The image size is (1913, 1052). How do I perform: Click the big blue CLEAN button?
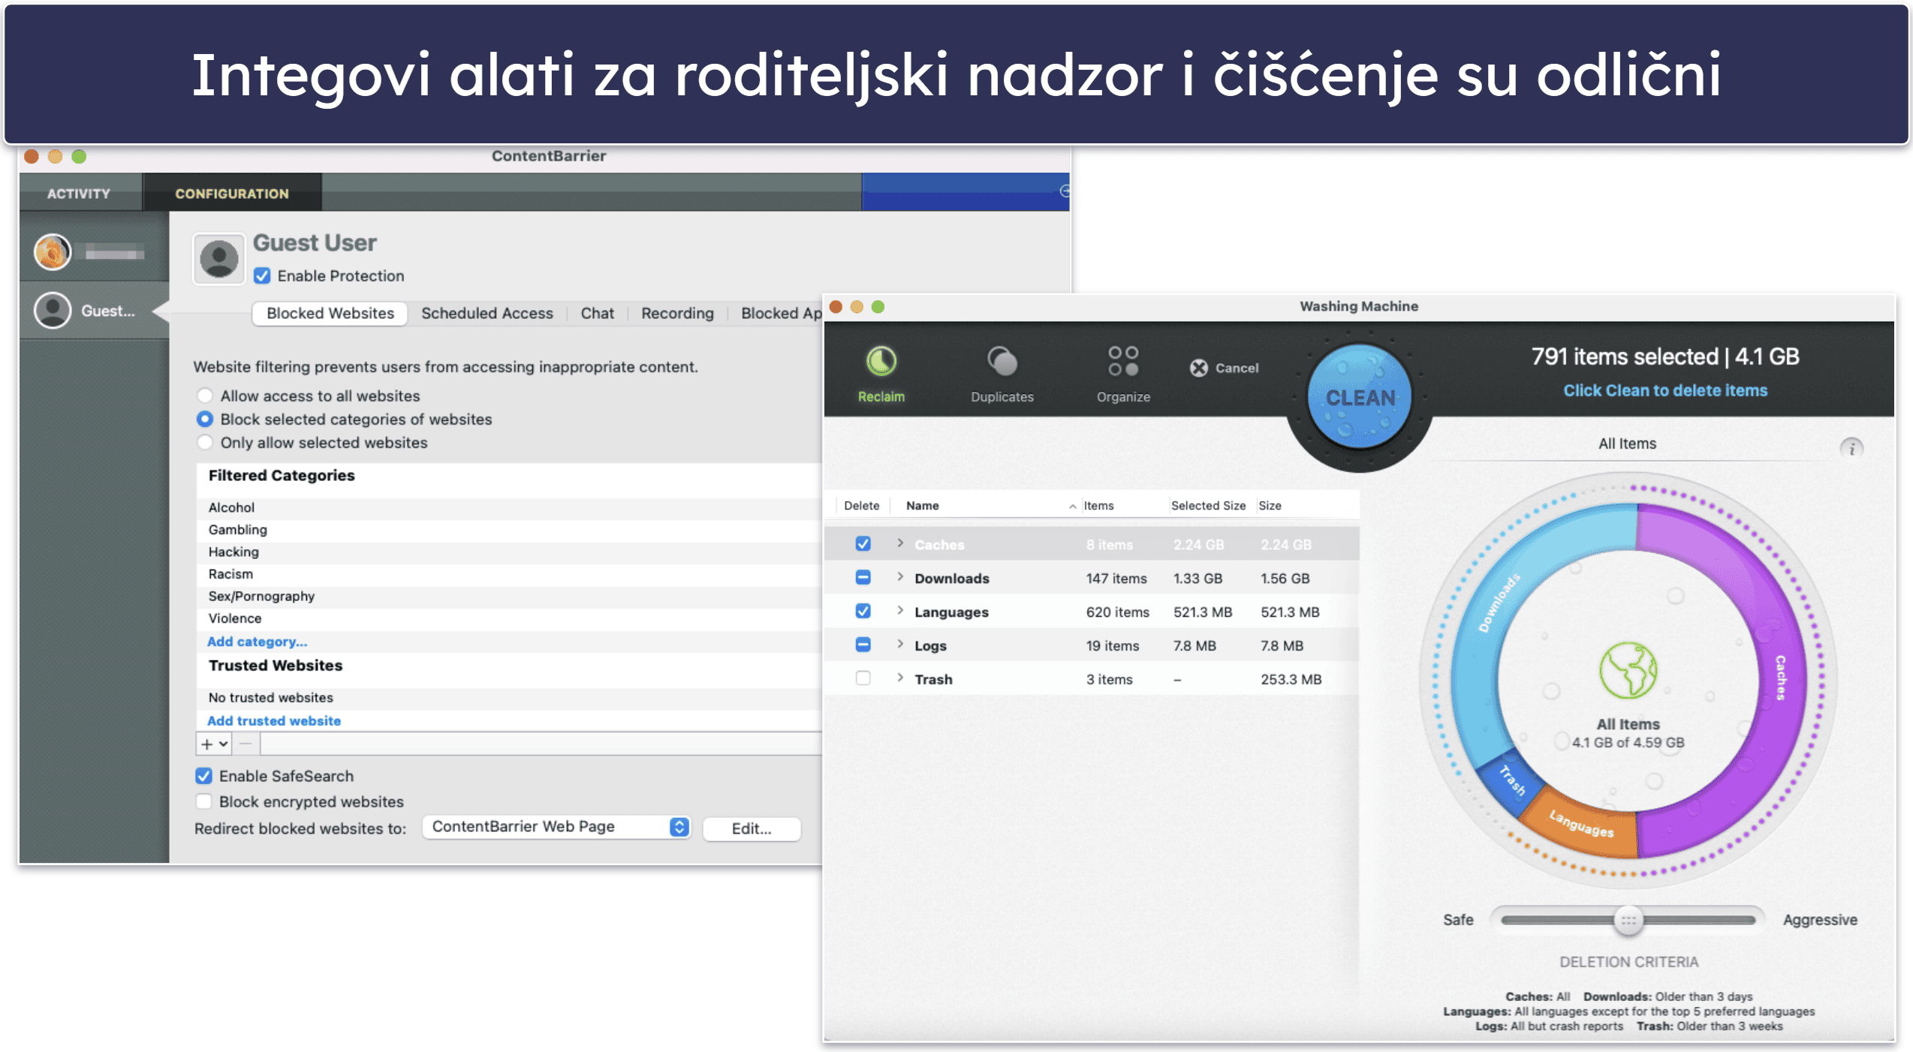(x=1359, y=397)
